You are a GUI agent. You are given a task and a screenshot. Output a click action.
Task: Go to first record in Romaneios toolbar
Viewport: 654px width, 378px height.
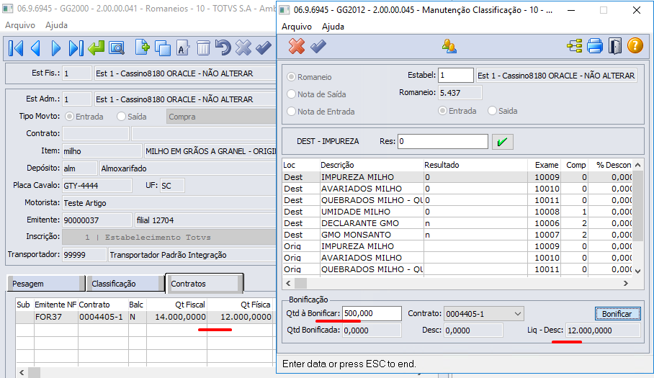pyautogui.click(x=16, y=48)
